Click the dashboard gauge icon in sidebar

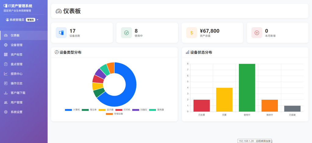pos(6,35)
